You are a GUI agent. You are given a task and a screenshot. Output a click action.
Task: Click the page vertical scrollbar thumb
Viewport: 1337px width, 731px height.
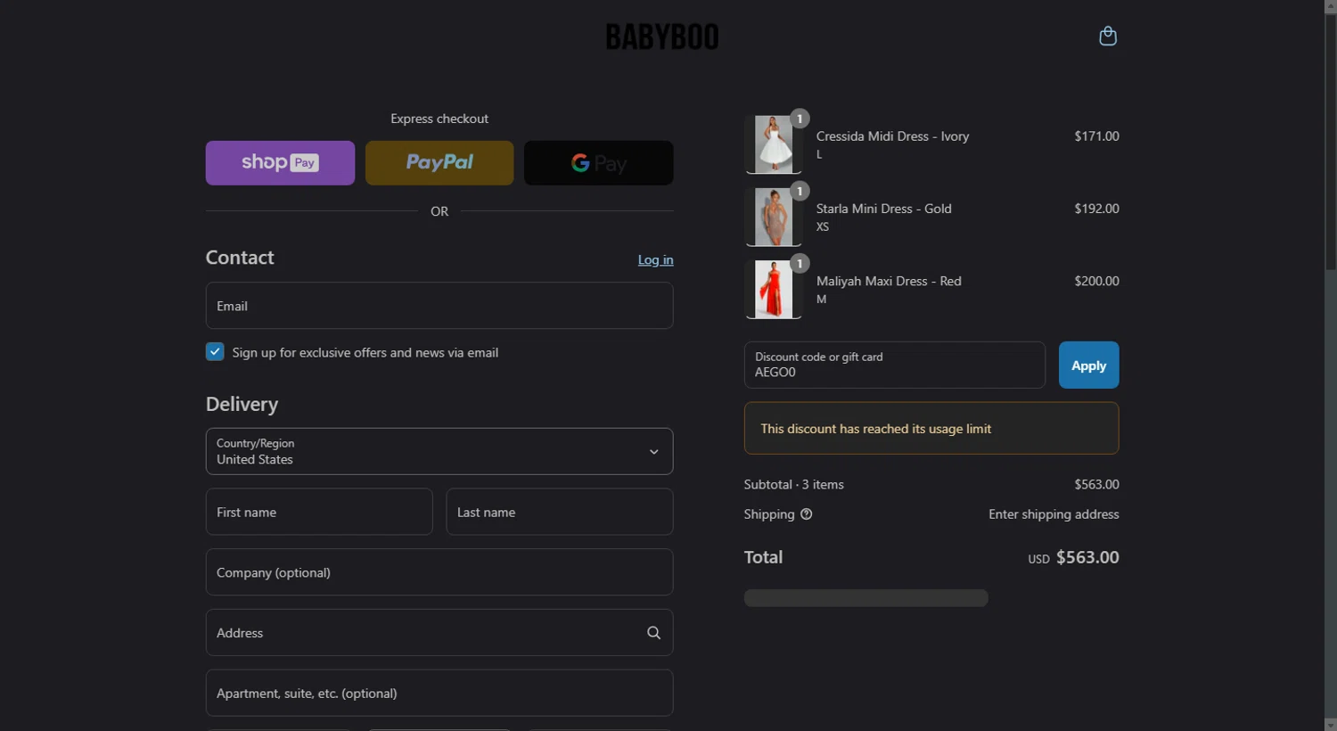coord(1330,141)
